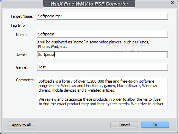This screenshot has height=134, width=179.
Task: Click the WinX Free WMV to PSP Converter title
Action: 89,4
